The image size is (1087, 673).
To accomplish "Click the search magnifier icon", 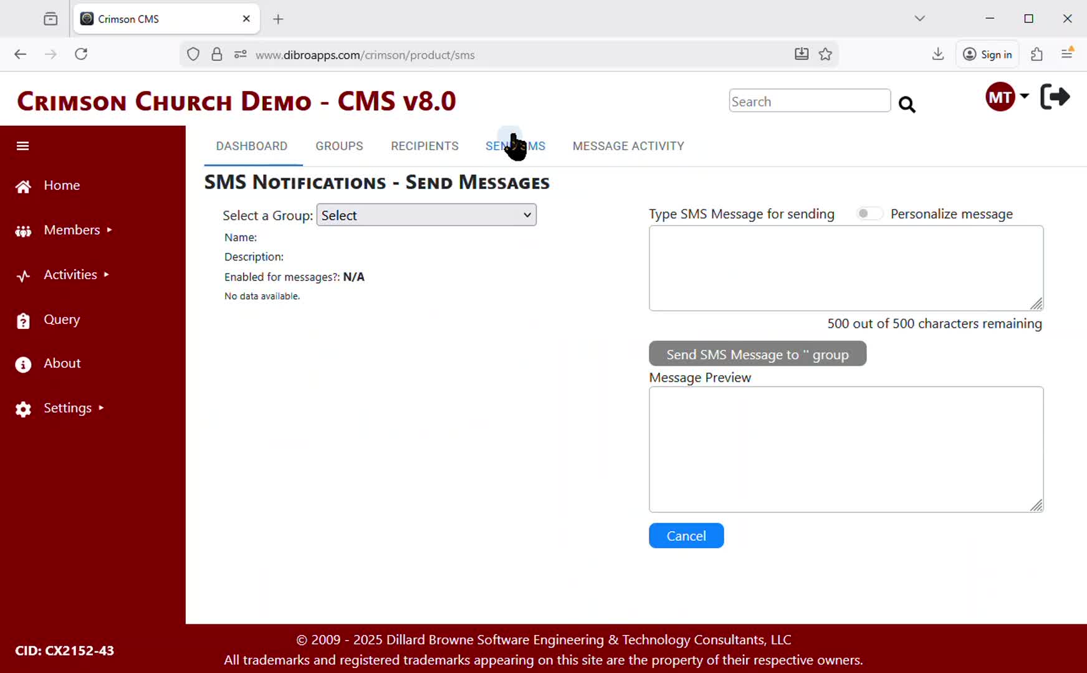I will pyautogui.click(x=907, y=104).
